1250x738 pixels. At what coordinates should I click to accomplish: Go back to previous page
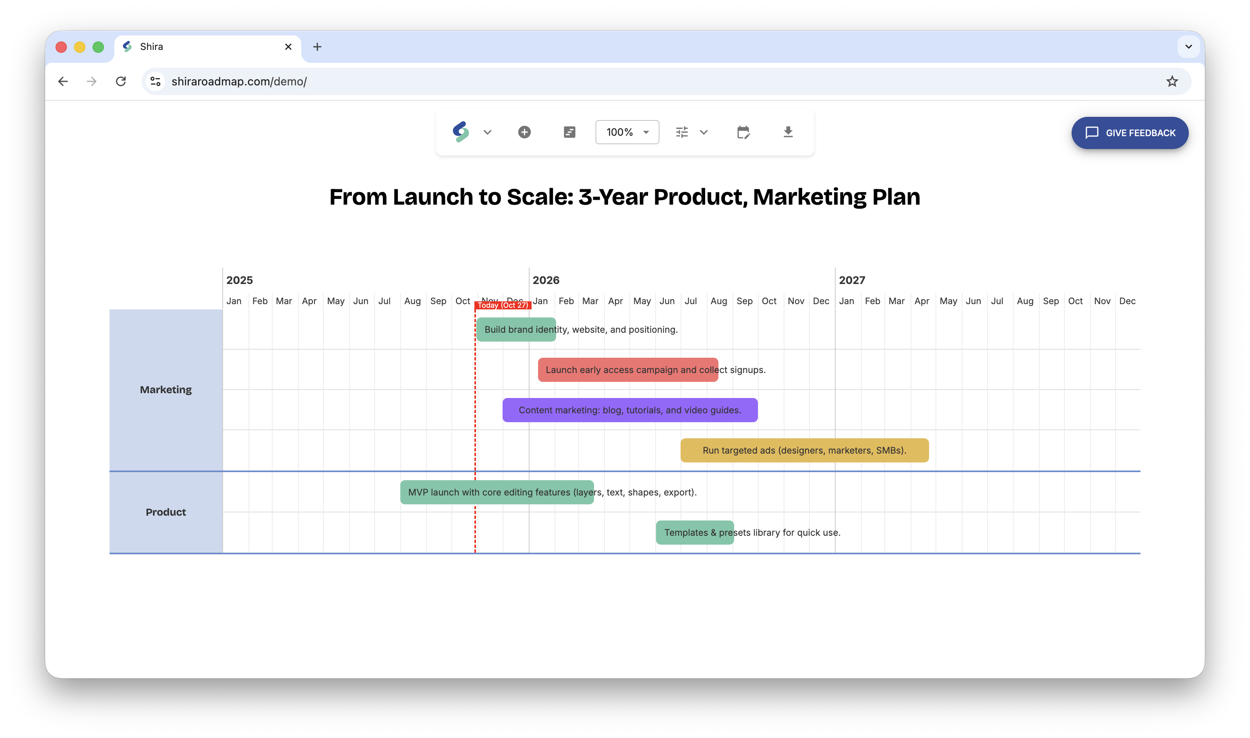(x=63, y=81)
